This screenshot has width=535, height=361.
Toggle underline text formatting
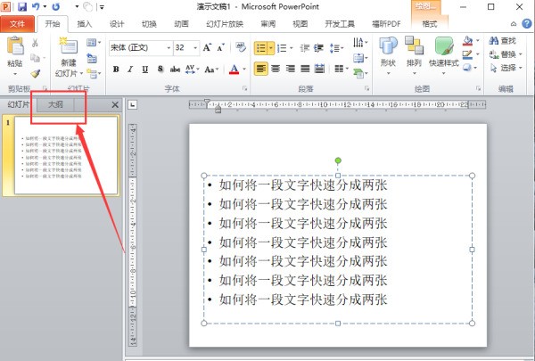point(144,69)
